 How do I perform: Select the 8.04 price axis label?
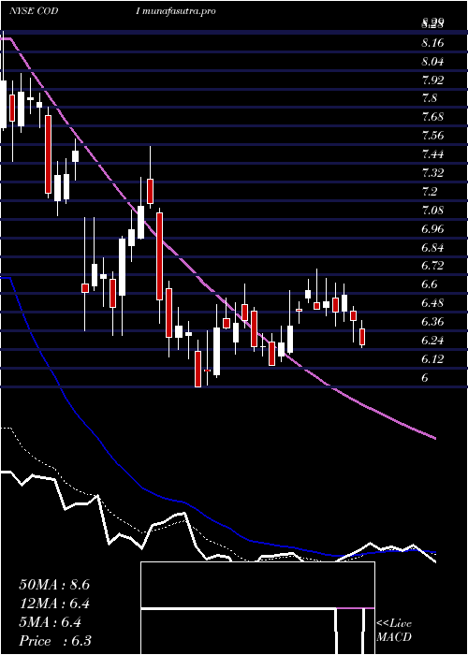(432, 62)
